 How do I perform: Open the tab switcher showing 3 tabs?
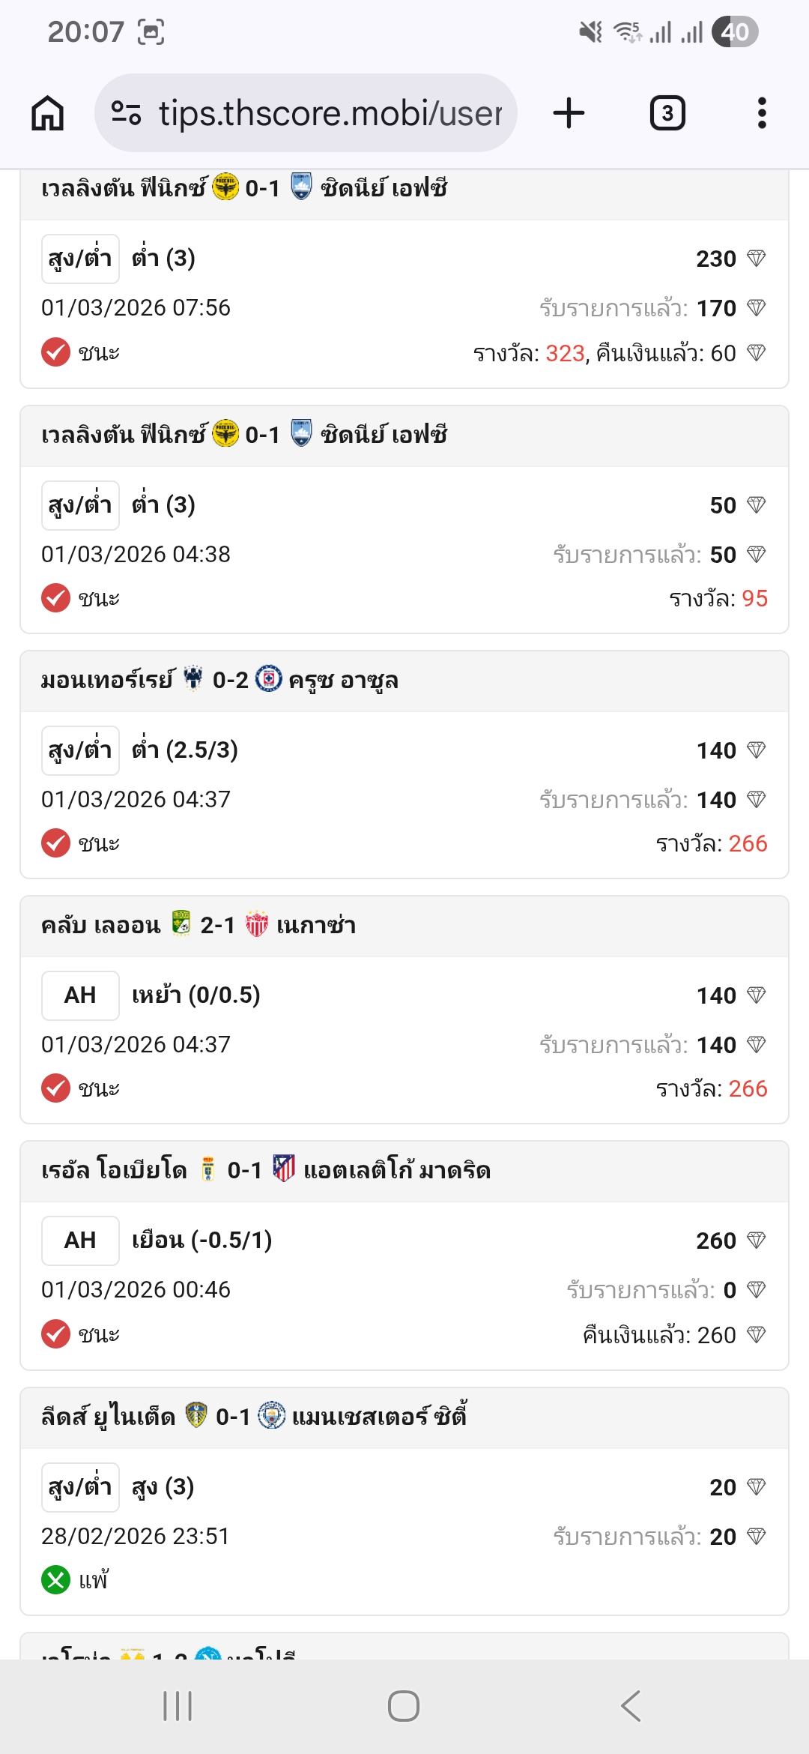(667, 113)
